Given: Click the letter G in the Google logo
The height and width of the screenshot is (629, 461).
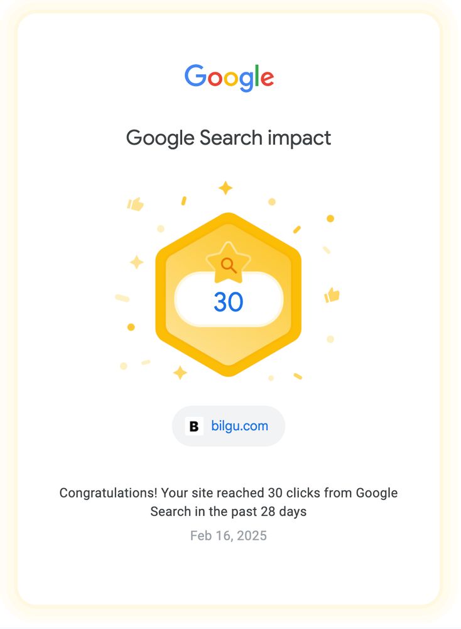Looking at the screenshot, I should 195,75.
